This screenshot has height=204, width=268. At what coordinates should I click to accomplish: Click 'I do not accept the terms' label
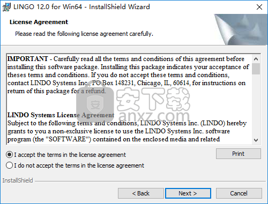coord(79,165)
